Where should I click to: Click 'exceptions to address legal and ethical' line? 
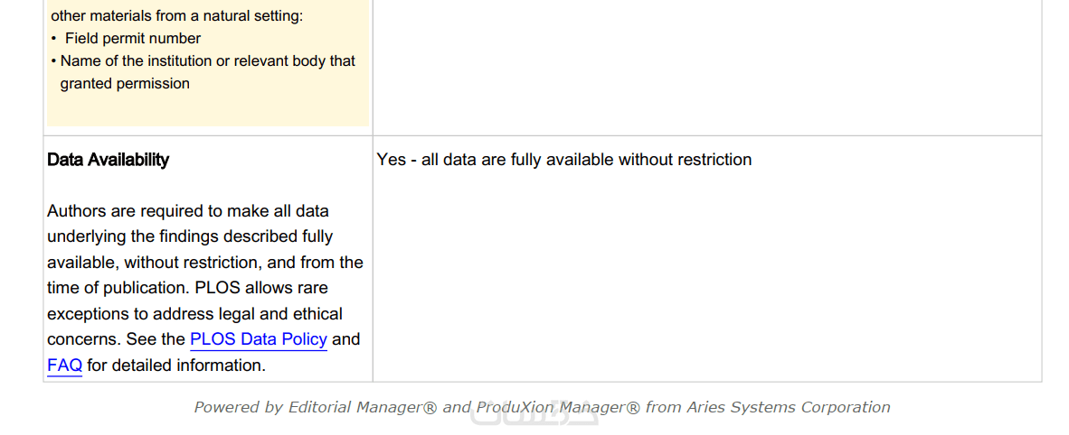click(x=194, y=314)
